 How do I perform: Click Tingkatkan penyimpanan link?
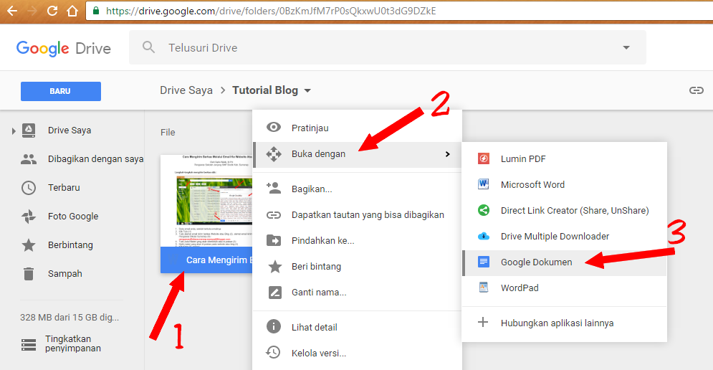tap(73, 343)
